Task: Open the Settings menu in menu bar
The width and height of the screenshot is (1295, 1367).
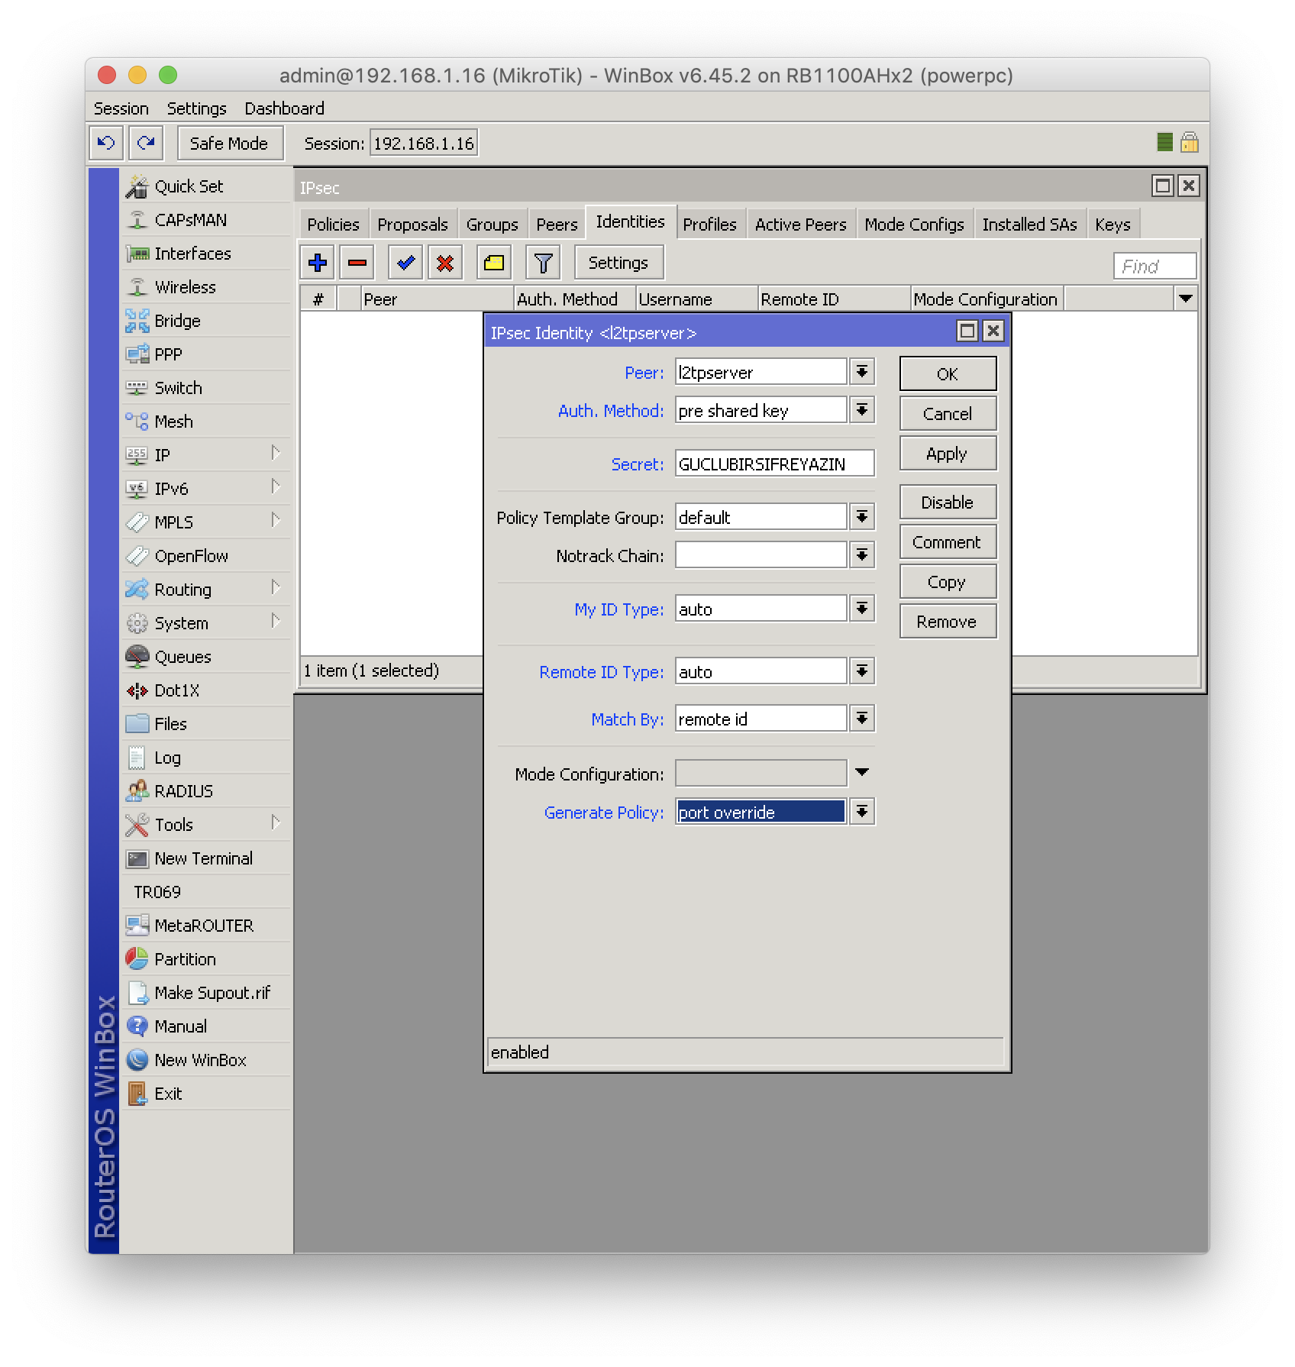Action: pos(196,108)
